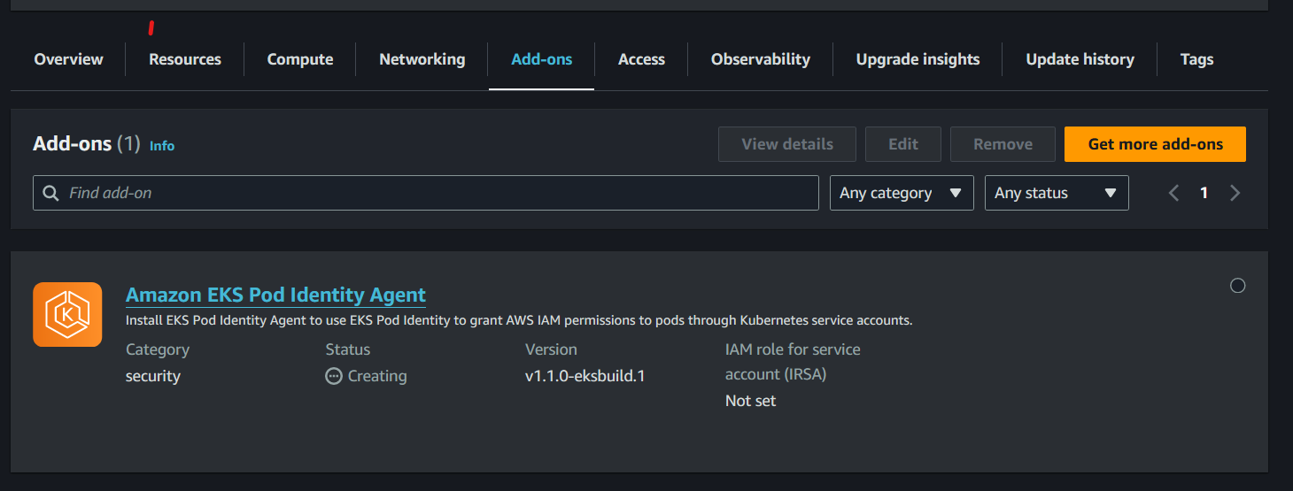Click the security category value
The height and width of the screenshot is (491, 1293).
click(153, 376)
